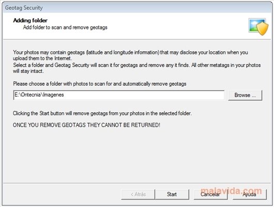
Task: Click the 'Please choose a folder' label
Action: [100, 84]
